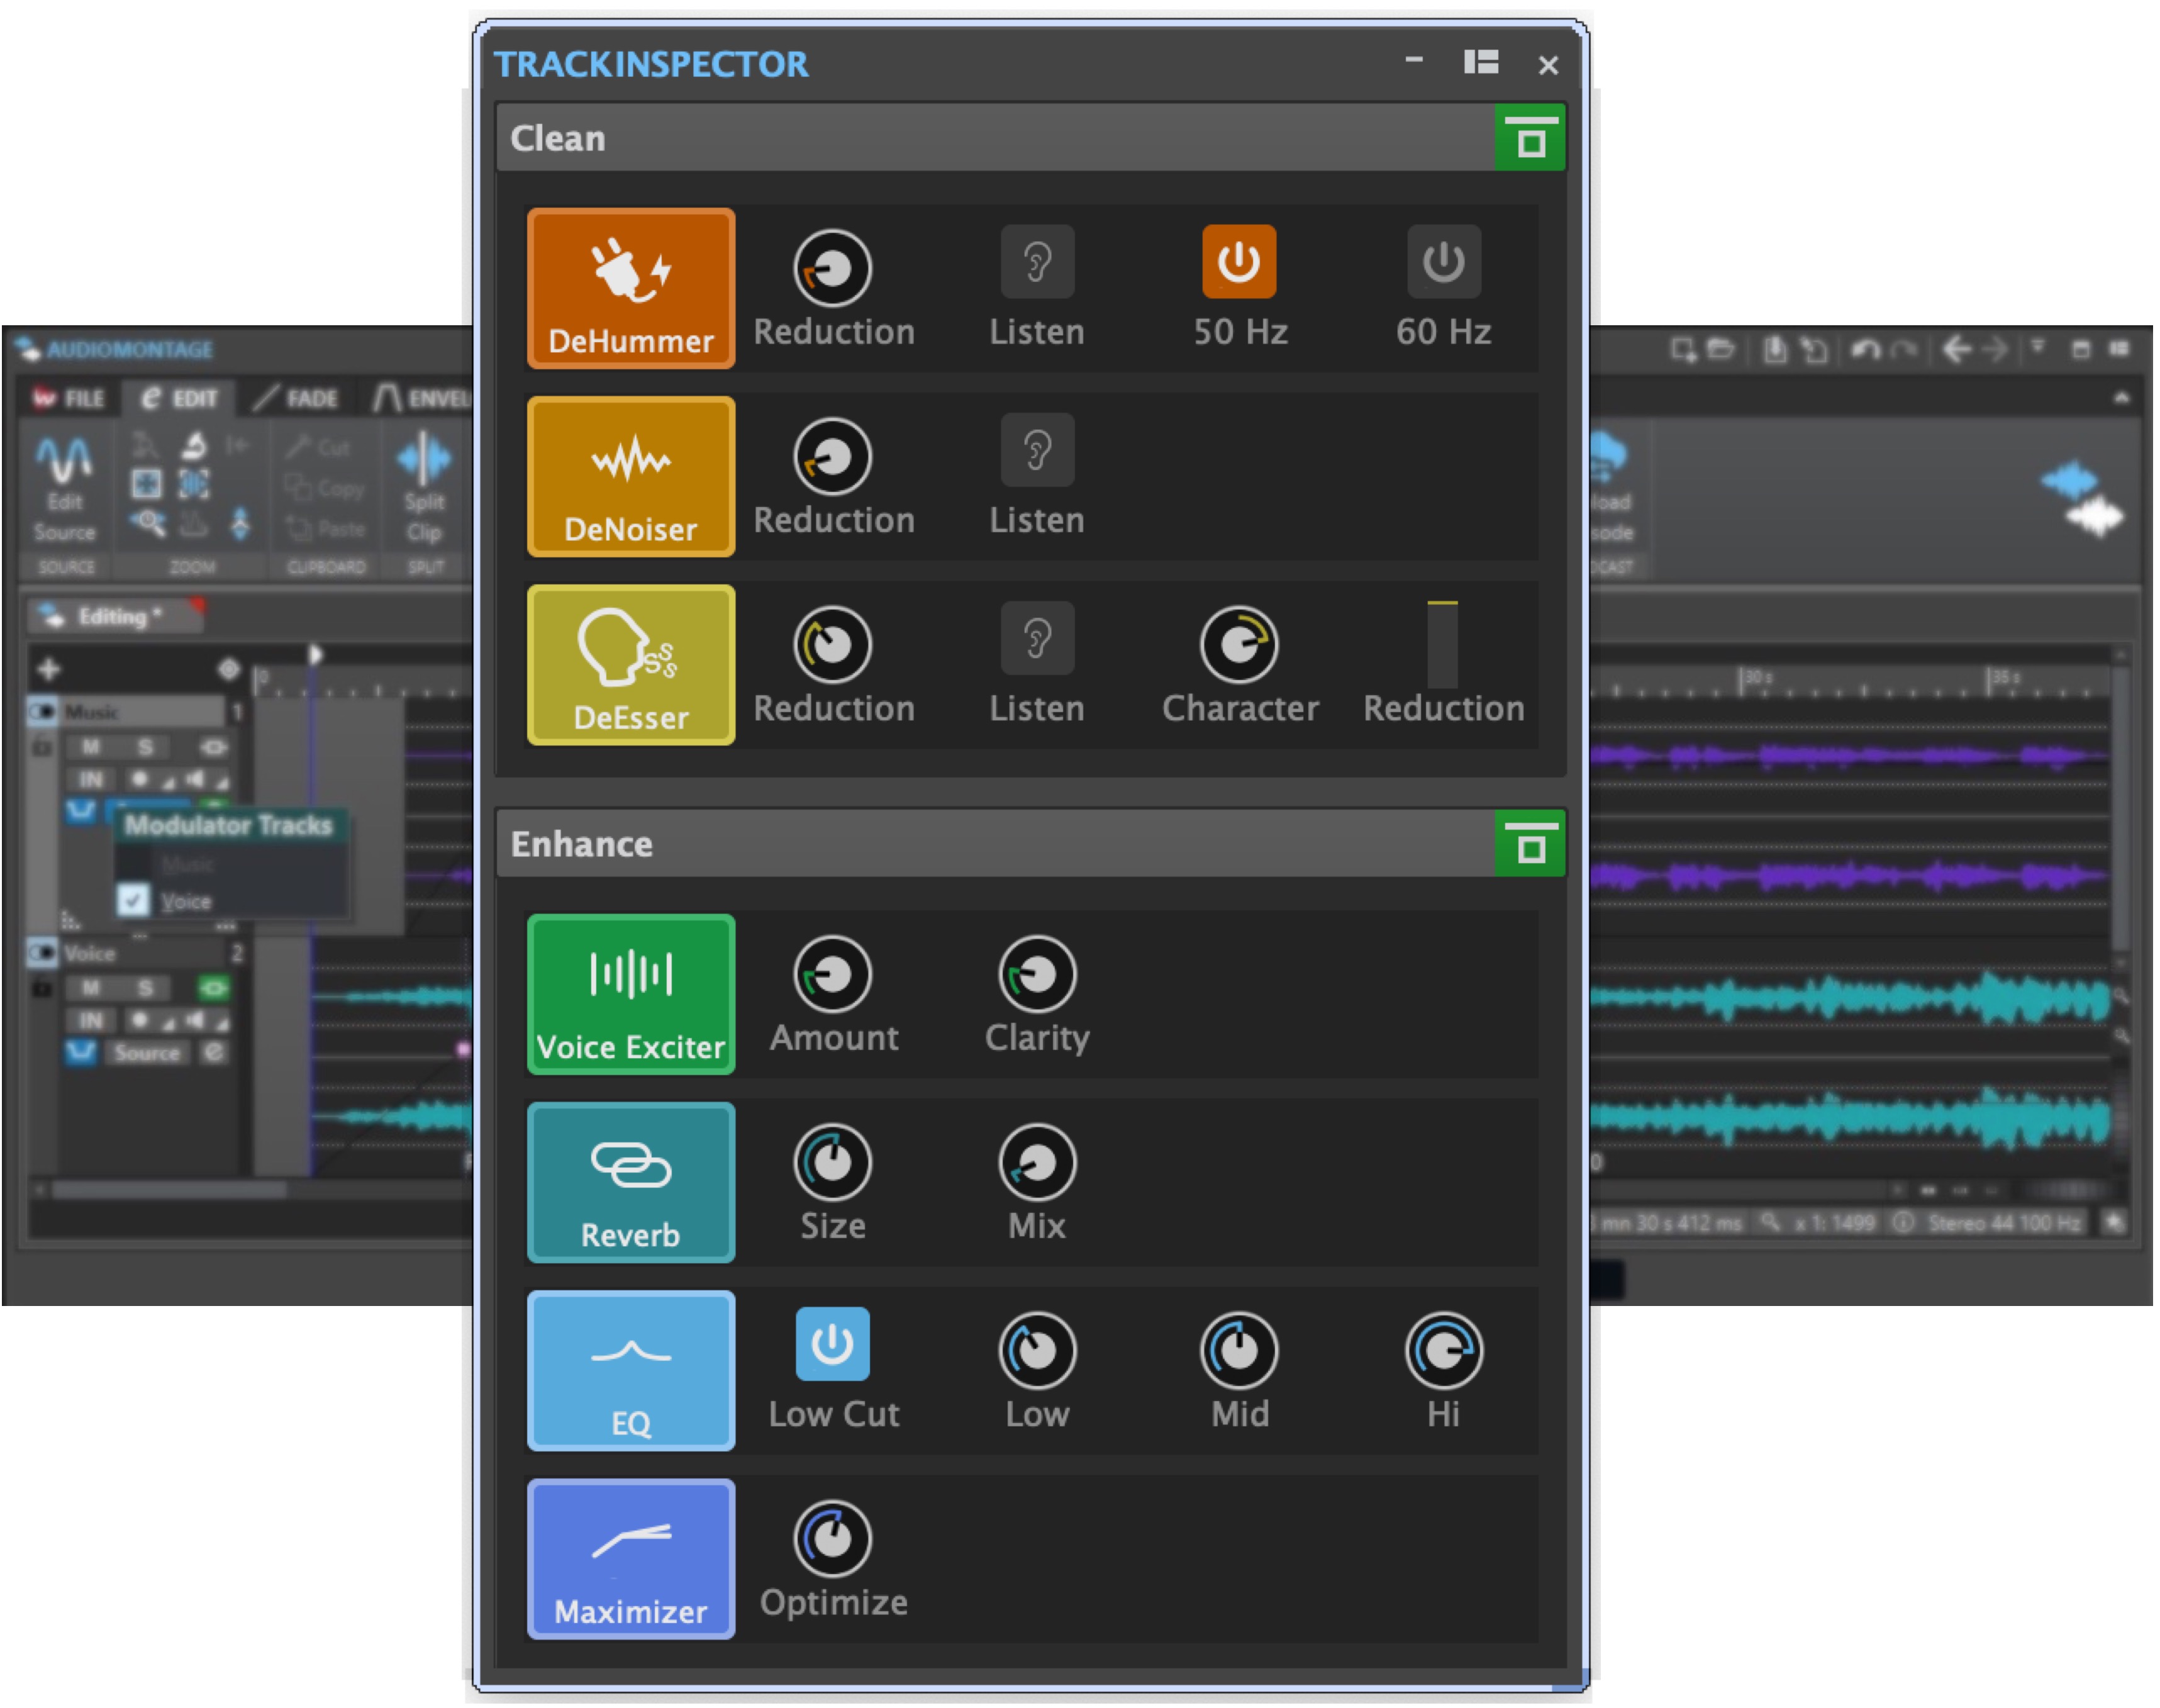Open the FILE tab in Audio Montage
2160x1708 pixels.
[70, 398]
